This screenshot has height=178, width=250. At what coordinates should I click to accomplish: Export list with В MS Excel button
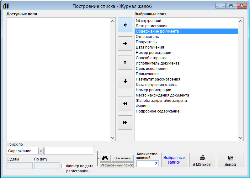pos(202,160)
